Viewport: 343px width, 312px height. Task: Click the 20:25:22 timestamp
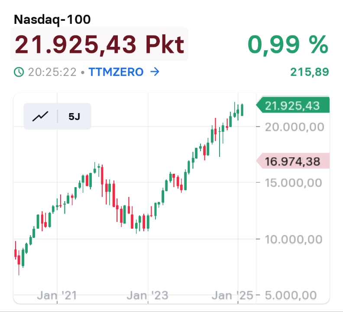(52, 72)
